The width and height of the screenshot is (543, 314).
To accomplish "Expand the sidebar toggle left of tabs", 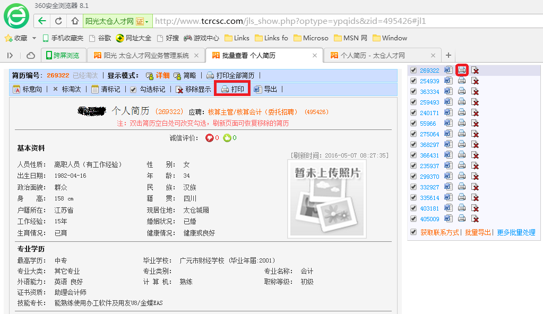I will [10, 55].
